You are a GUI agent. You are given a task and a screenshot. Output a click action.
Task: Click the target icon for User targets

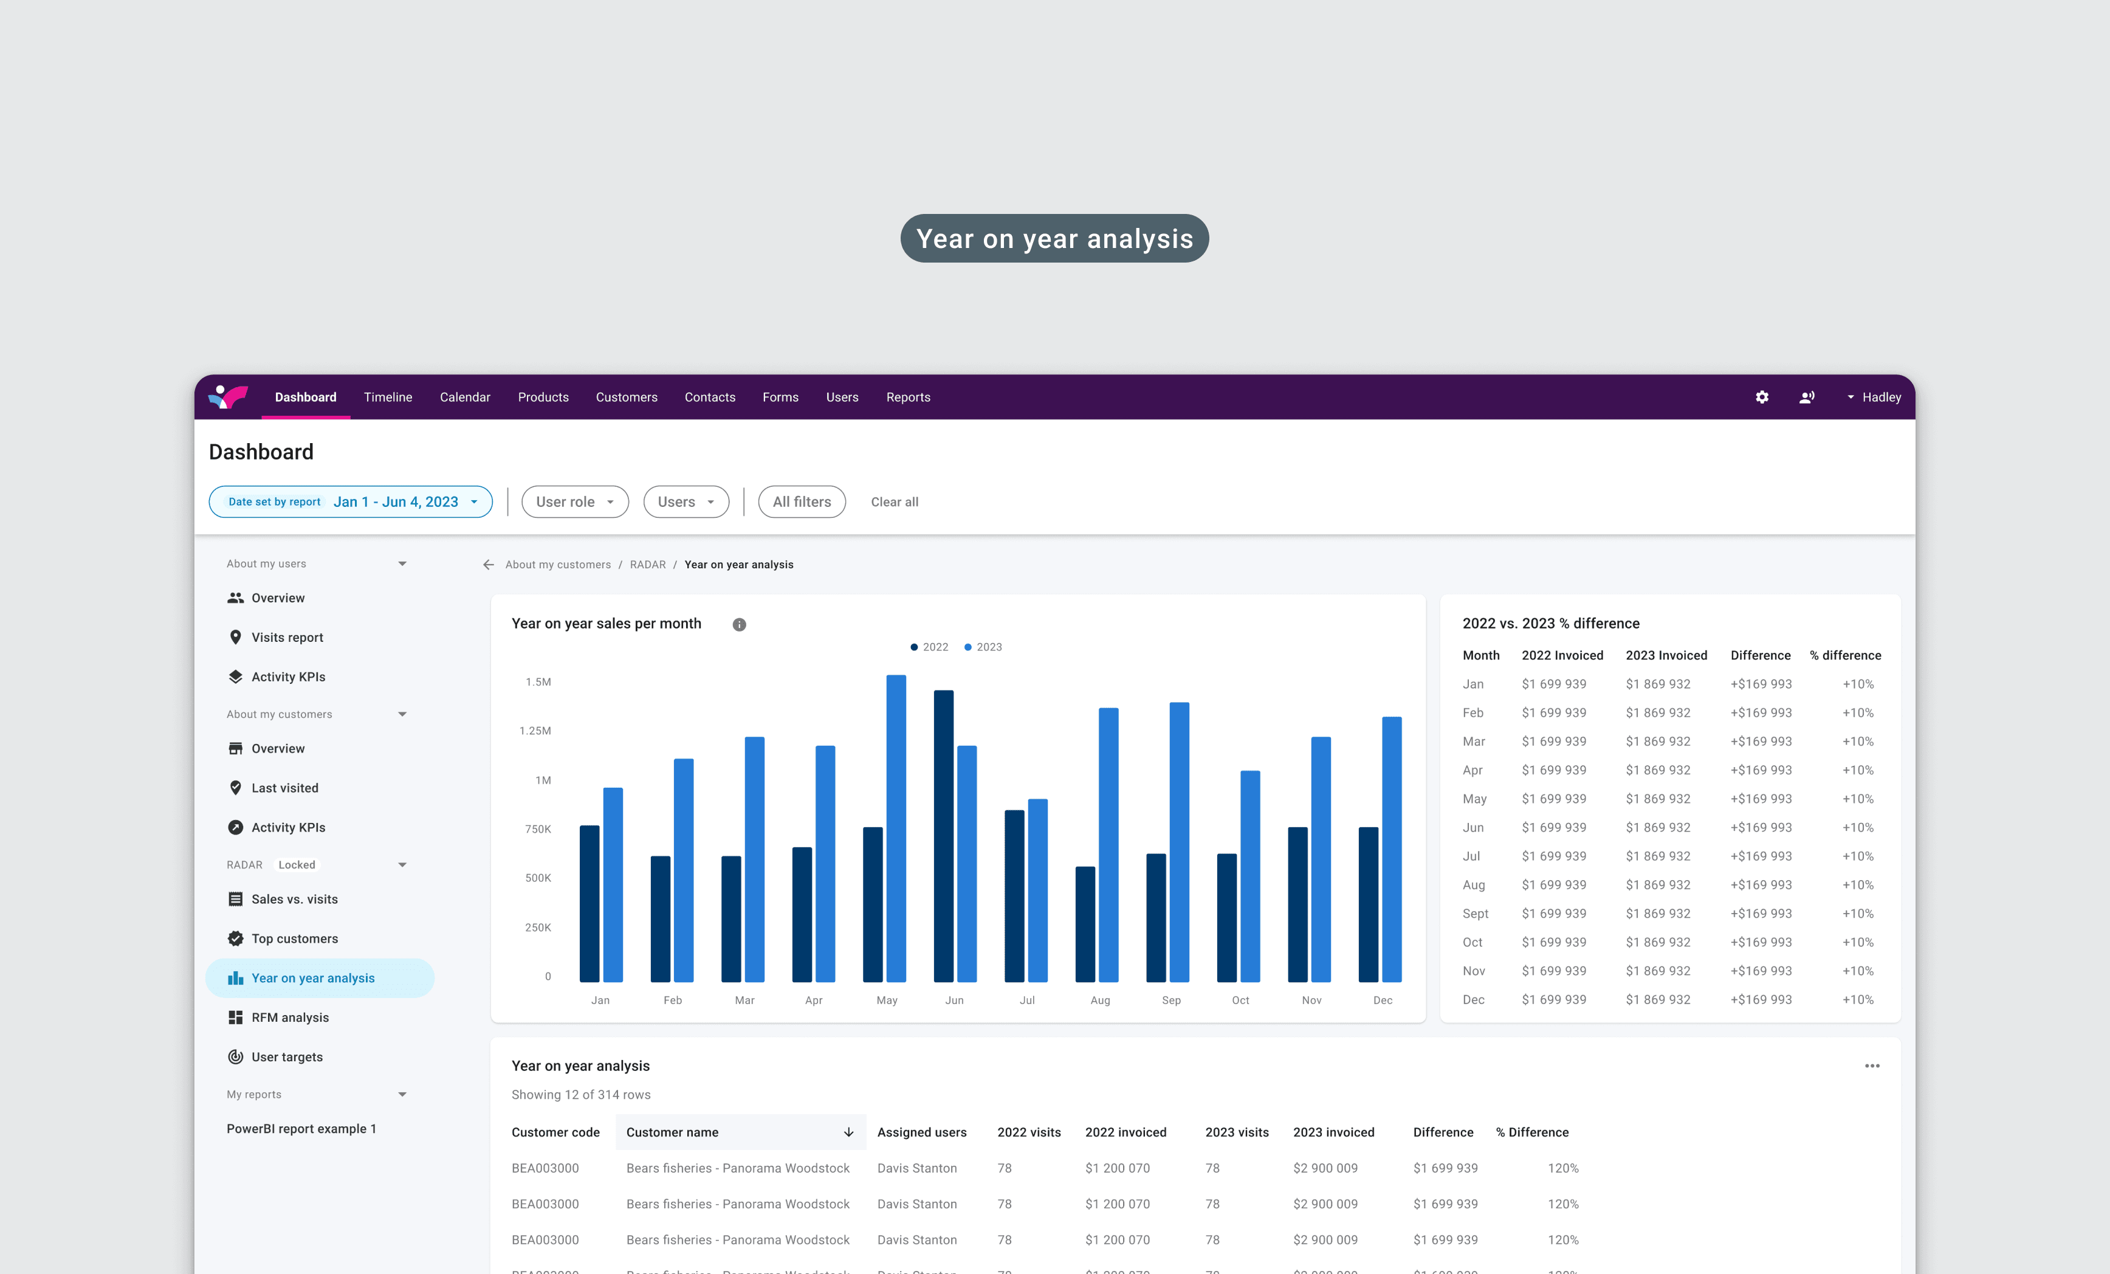point(236,1057)
